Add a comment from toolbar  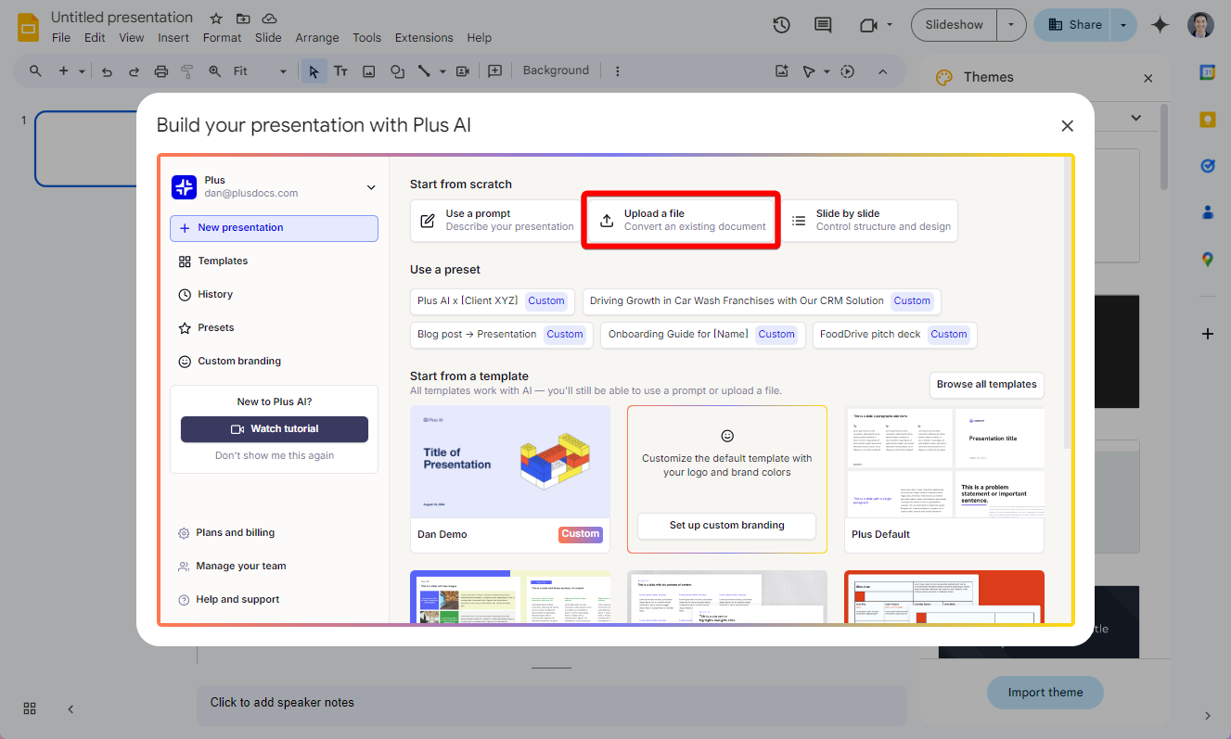click(495, 70)
